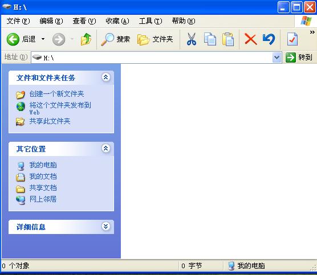Click the 转到 Go button
The height and width of the screenshot is (275, 317).
click(299, 58)
